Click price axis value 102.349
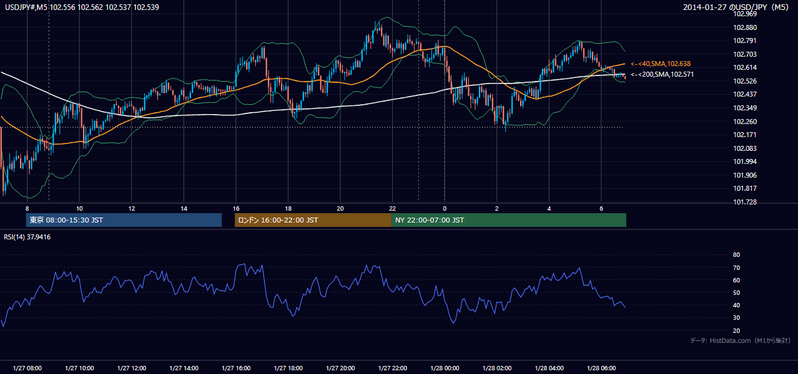 [745, 108]
